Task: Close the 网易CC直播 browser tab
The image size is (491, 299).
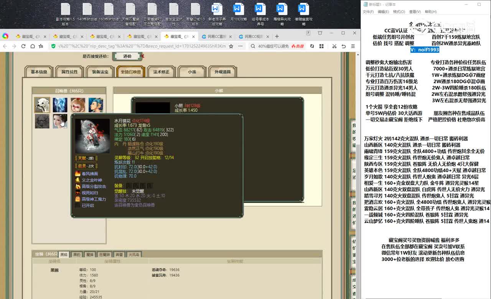Action: point(230,37)
